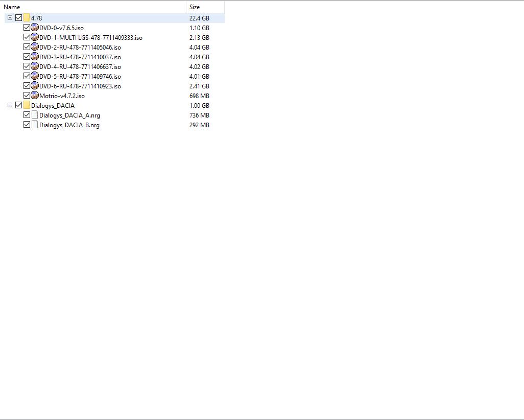Uncheck the 4.78 folder checkbox
This screenshot has width=524, height=420.
[x=19, y=18]
